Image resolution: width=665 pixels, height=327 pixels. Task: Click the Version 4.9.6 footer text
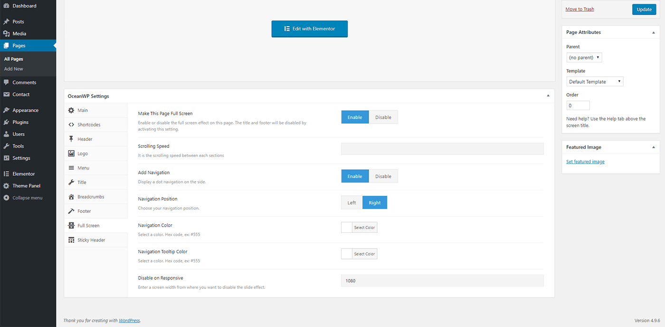(x=646, y=320)
